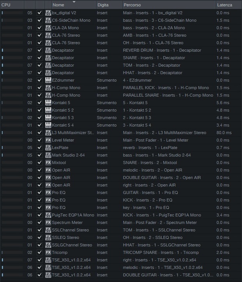The image size is (242, 282).
Task: Select the 'PARALLEL SNARE' H-Comp Mono path
Action: [x=168, y=95]
